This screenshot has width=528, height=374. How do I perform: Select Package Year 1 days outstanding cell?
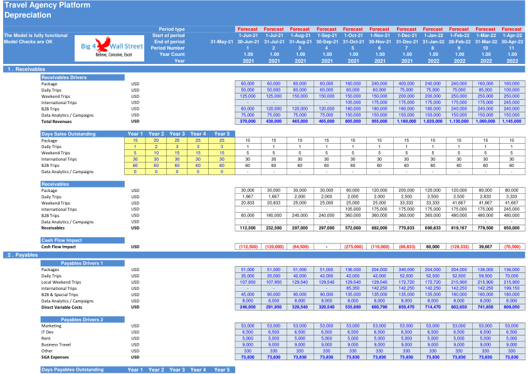click(135, 140)
